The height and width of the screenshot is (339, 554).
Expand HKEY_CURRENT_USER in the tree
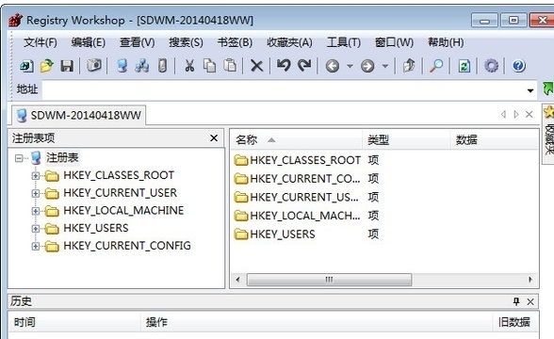(x=36, y=193)
